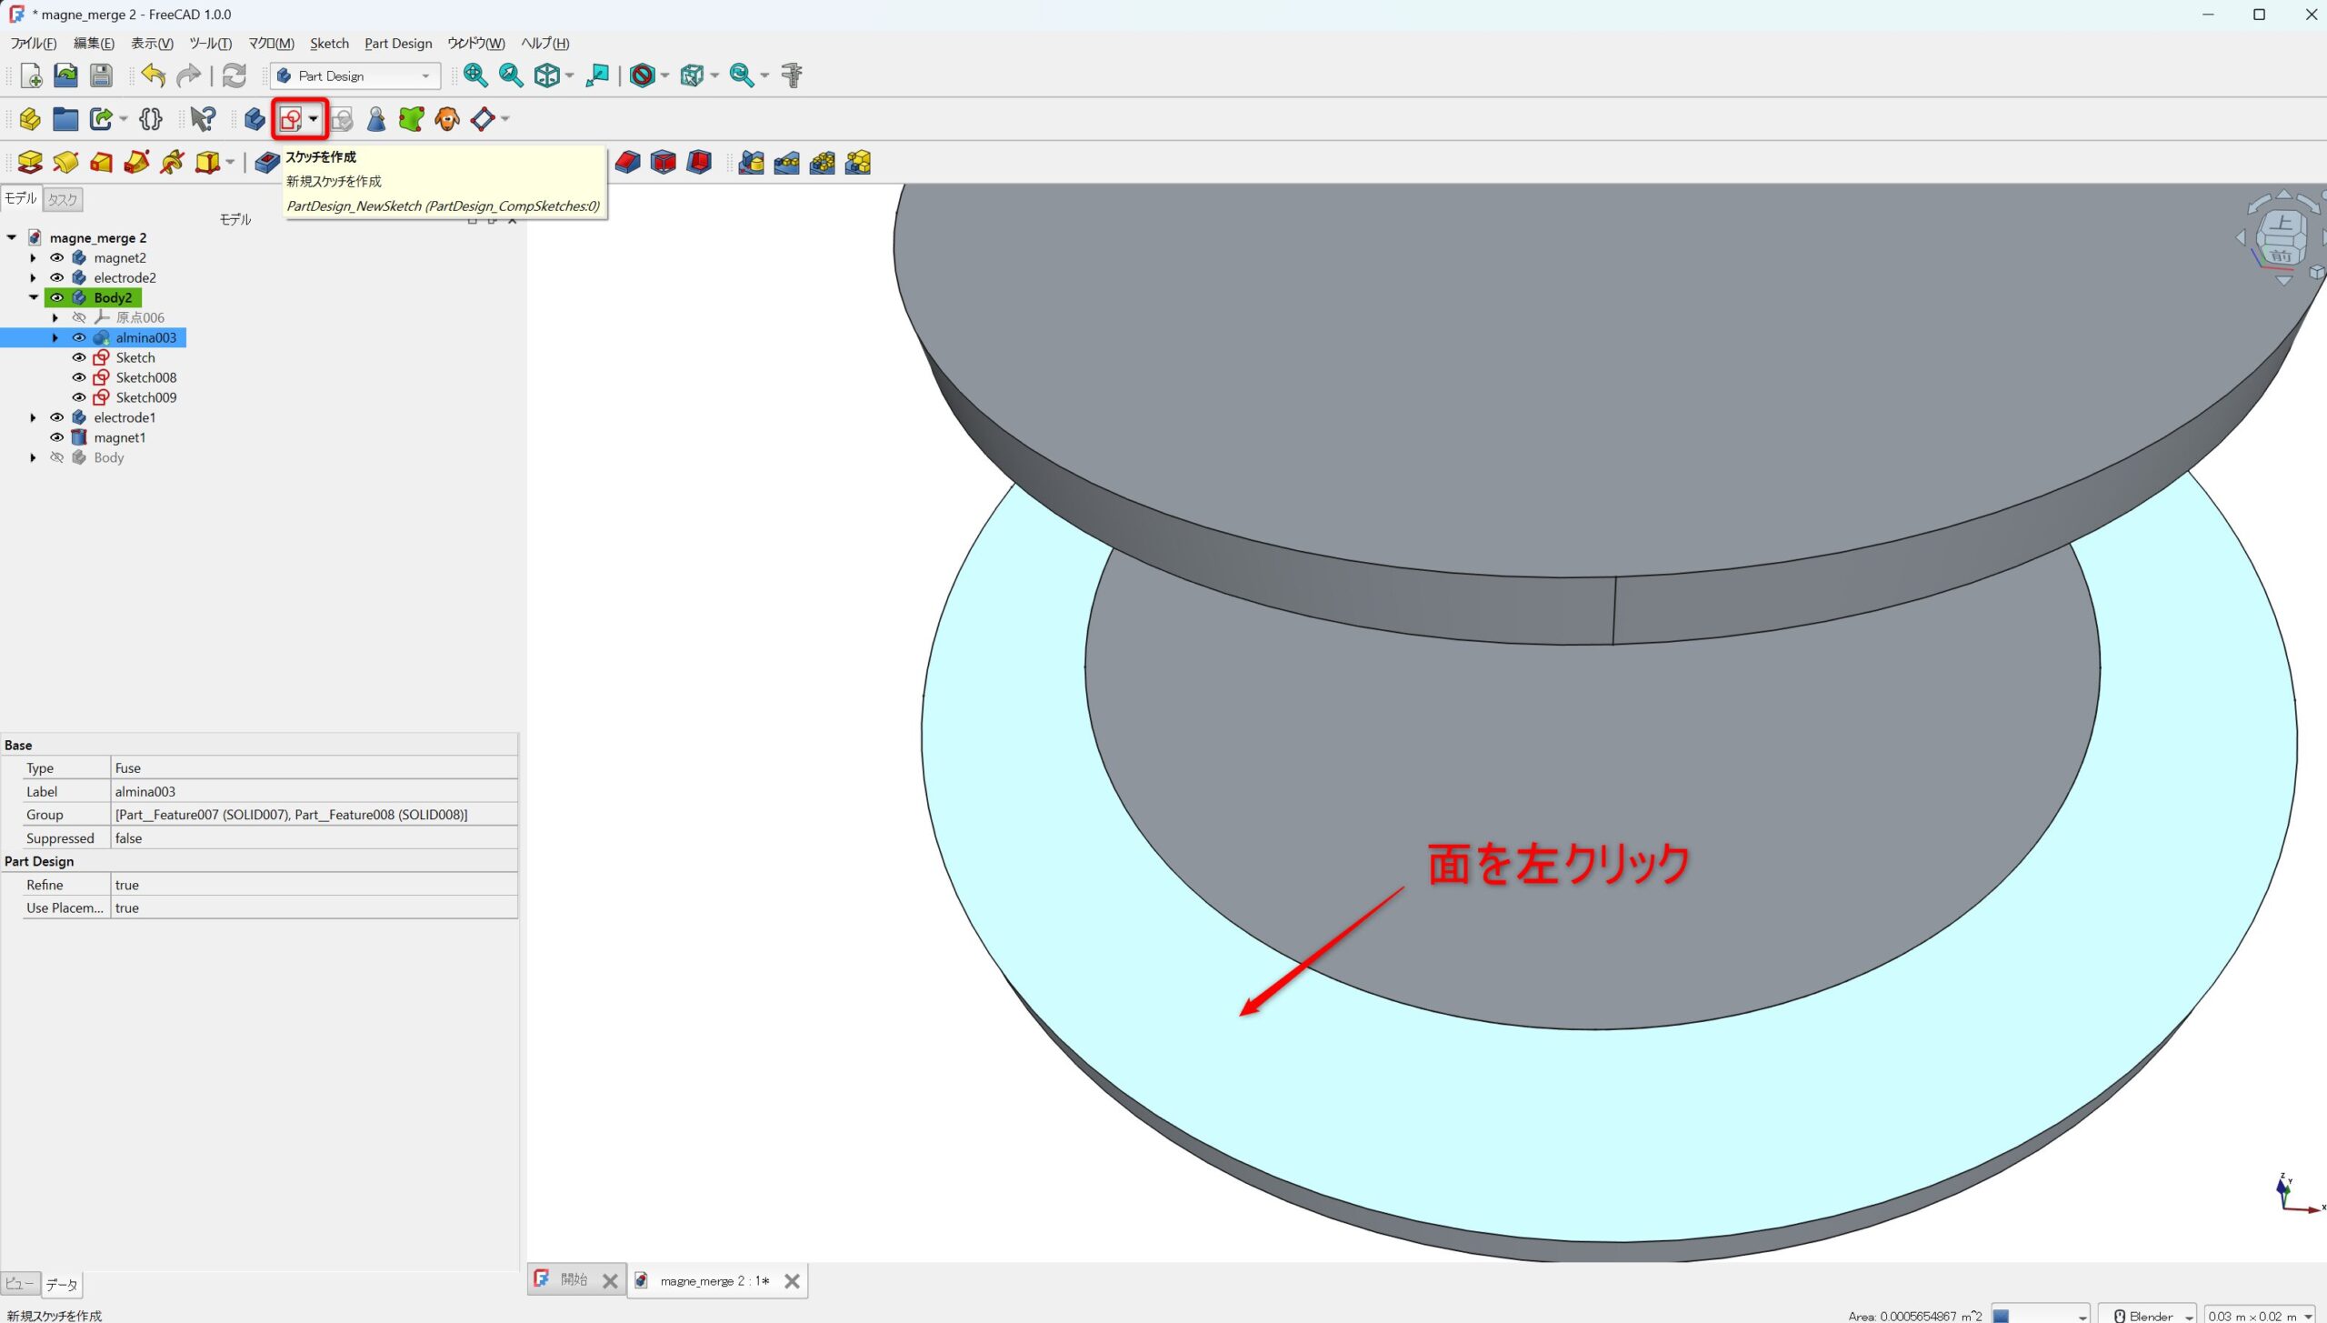The height and width of the screenshot is (1323, 2327).
Task: Expand the electrode1 tree node
Action: [34, 418]
